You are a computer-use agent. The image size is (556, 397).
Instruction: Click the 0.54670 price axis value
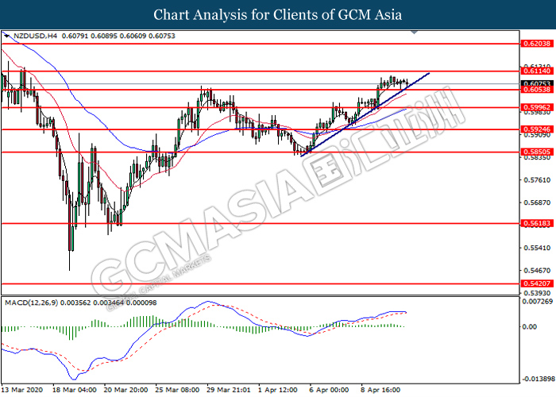537,270
